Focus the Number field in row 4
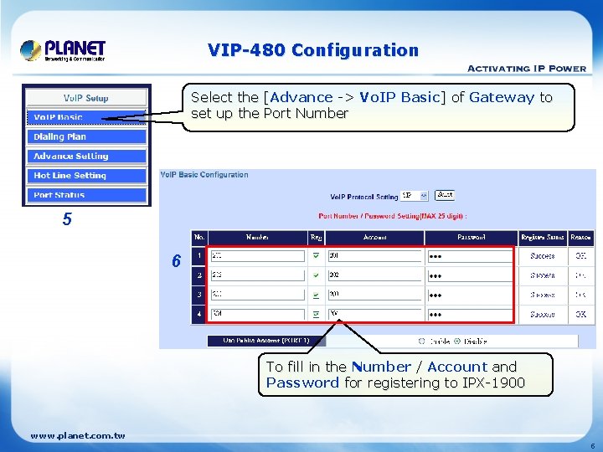Screen dimensions: 603x452 258,314
